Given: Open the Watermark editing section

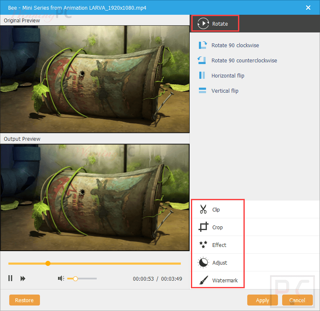Looking at the screenshot, I should pos(255,280).
